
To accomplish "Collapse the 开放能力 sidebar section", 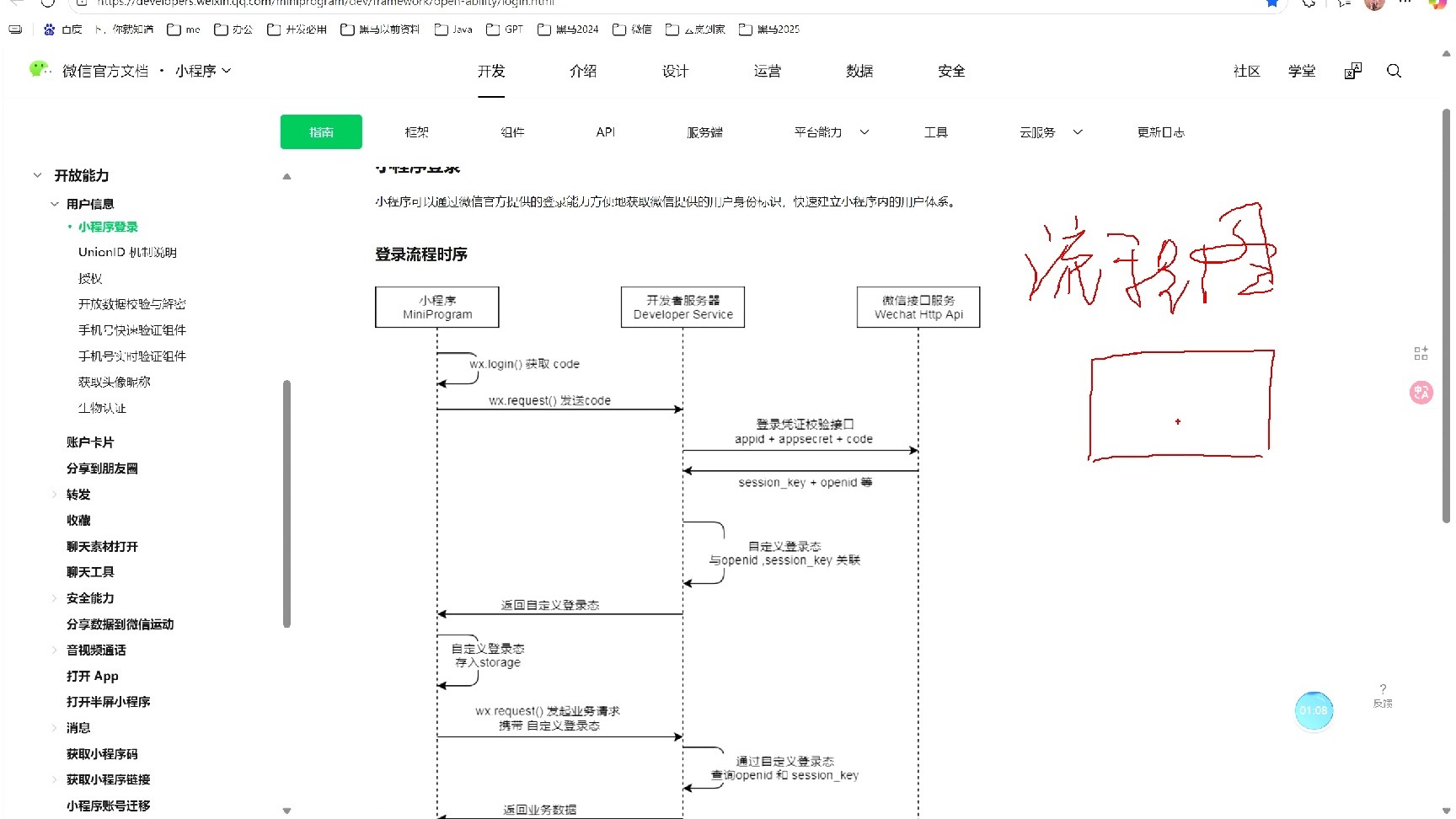I will (37, 174).
